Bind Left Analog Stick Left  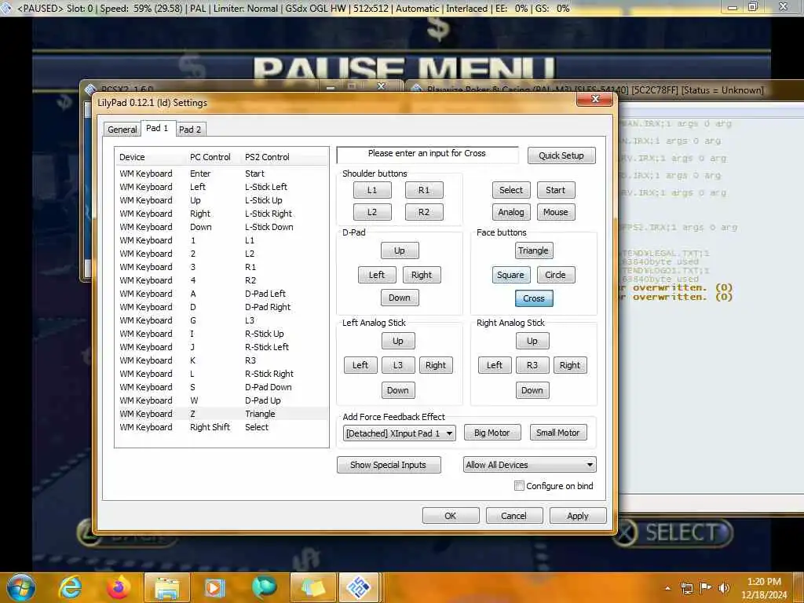tap(360, 365)
